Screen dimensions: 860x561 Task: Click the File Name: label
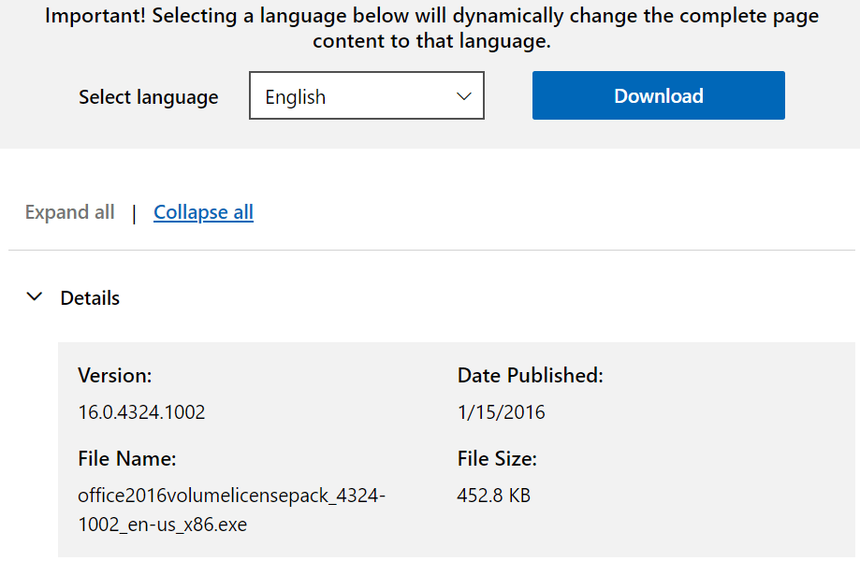click(126, 459)
